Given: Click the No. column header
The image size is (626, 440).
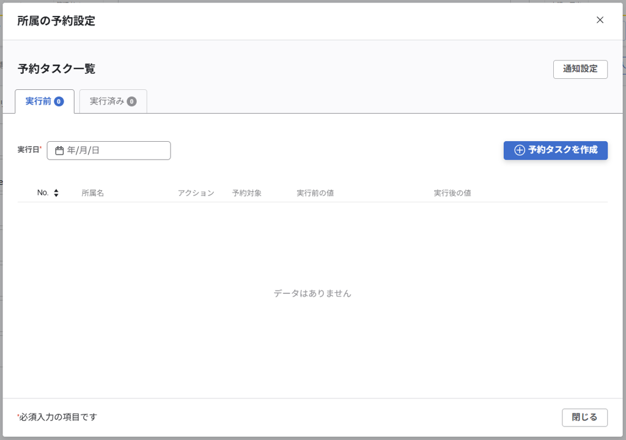Looking at the screenshot, I should coord(43,193).
